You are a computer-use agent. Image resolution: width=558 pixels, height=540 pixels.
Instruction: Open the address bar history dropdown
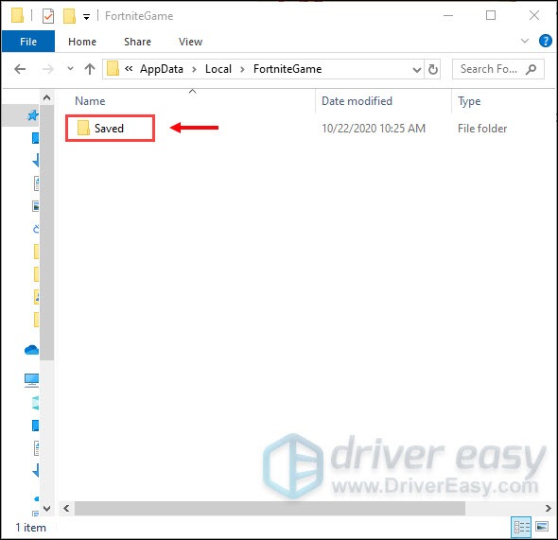tap(417, 69)
